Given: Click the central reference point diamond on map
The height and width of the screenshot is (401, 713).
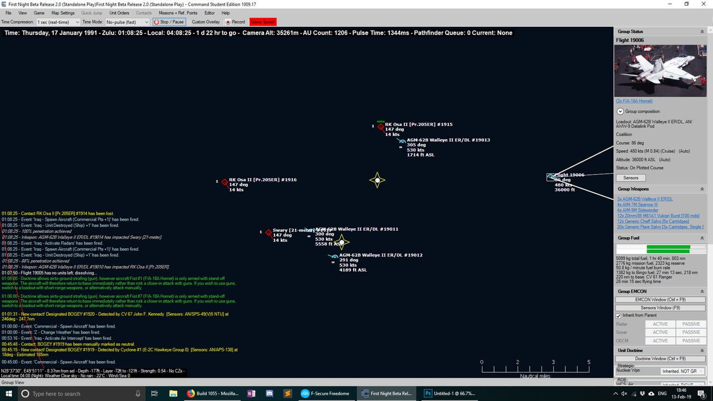Looking at the screenshot, I should click(377, 180).
